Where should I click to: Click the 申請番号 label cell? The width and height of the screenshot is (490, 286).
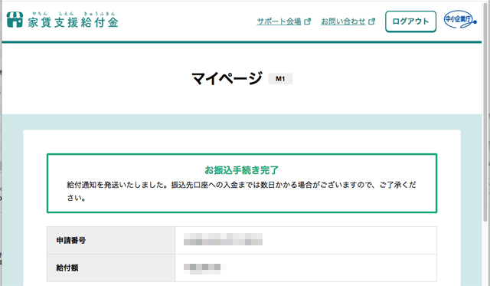tap(111, 240)
